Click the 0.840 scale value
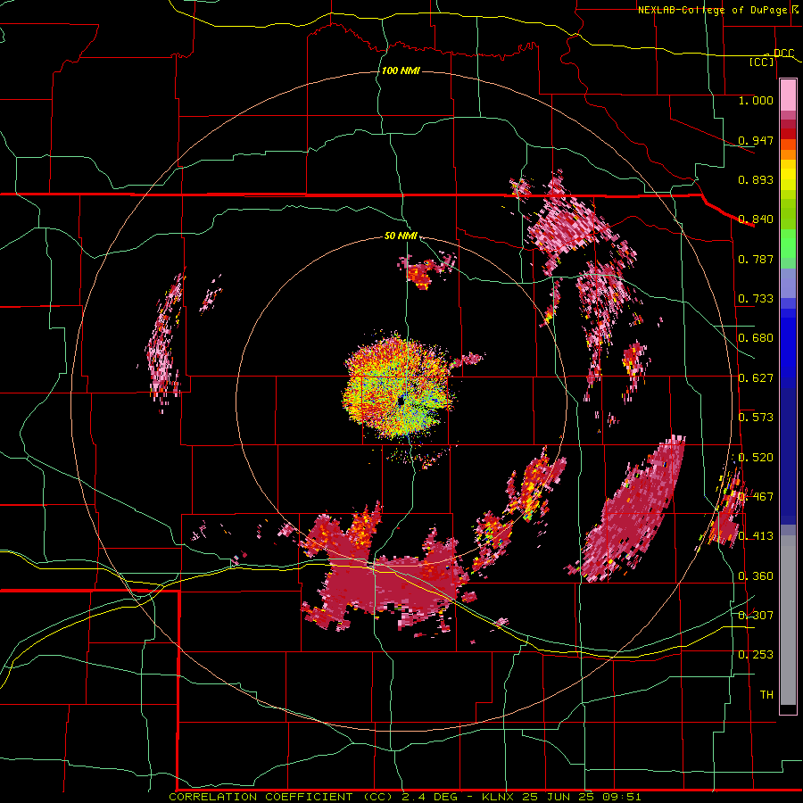This screenshot has width=803, height=803. 756,219
